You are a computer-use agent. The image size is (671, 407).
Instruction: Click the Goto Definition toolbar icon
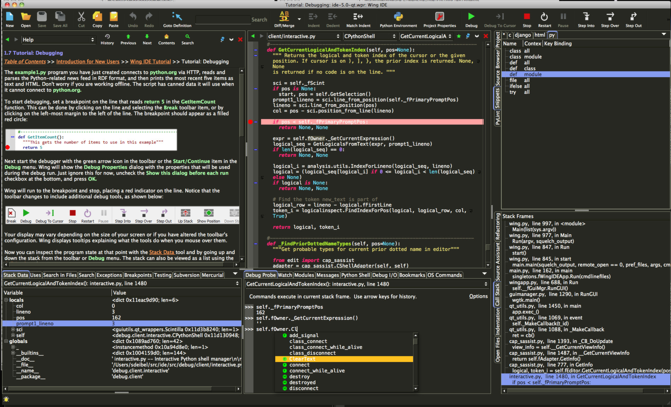coord(177,16)
